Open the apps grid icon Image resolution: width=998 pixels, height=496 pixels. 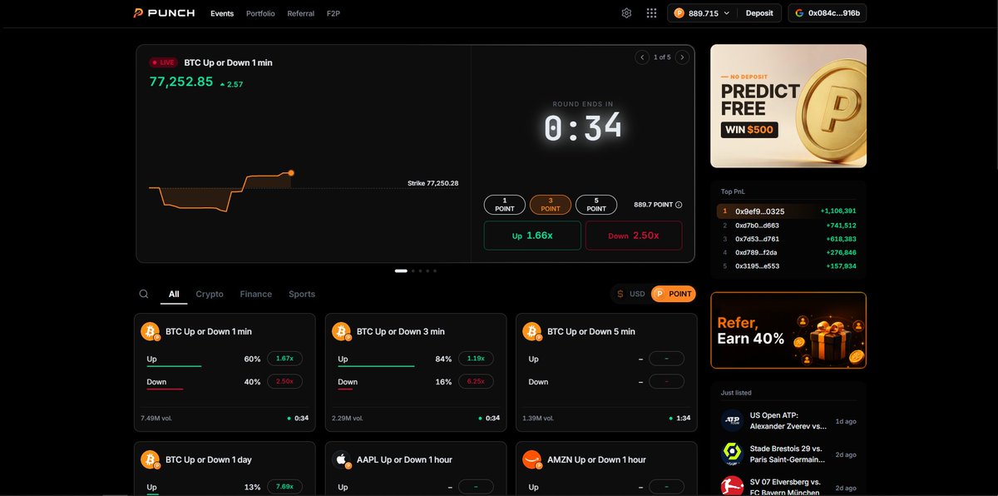tap(651, 13)
